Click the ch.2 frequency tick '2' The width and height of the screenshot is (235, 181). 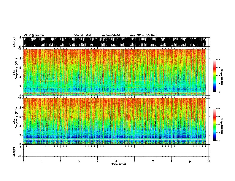tap(21, 135)
